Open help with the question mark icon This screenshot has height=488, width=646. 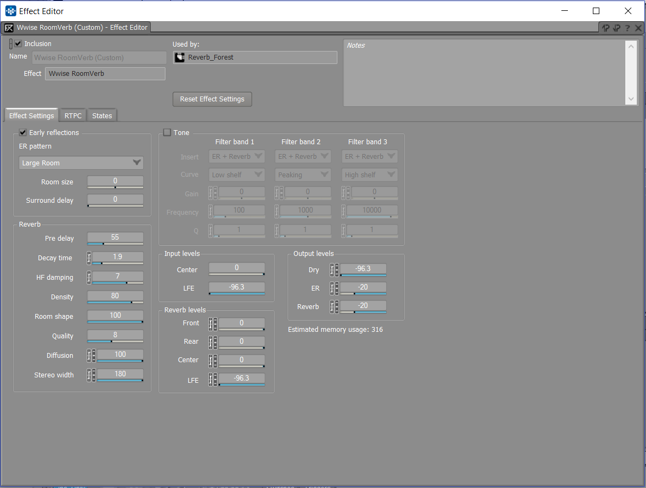628,28
